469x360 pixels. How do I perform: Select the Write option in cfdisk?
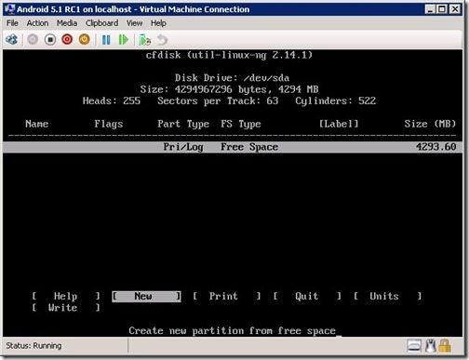tap(66, 308)
